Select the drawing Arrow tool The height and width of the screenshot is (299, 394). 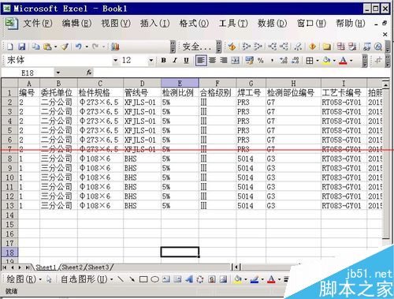pos(132,279)
